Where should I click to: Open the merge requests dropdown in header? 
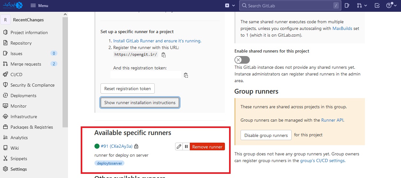362,5
